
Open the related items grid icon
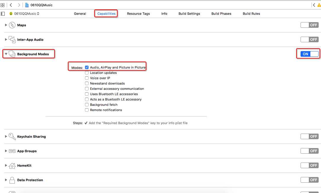2,5
